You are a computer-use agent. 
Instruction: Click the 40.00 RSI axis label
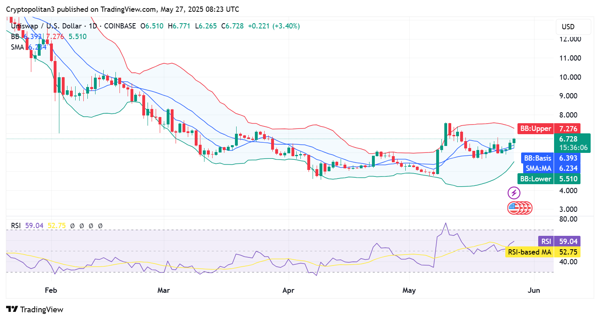569,261
